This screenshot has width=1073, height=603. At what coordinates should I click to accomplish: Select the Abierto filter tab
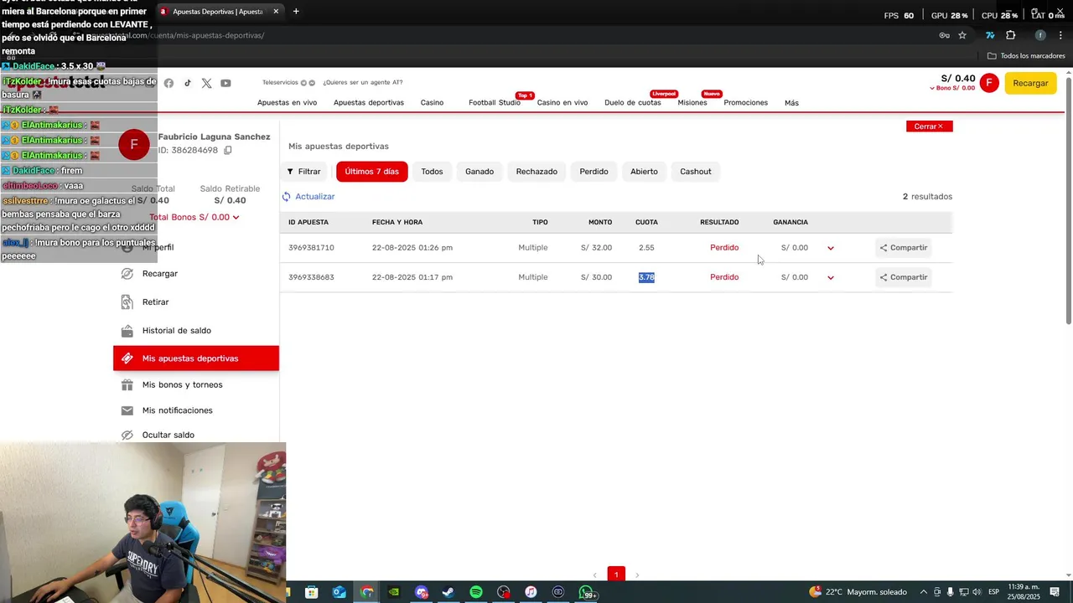click(x=644, y=172)
